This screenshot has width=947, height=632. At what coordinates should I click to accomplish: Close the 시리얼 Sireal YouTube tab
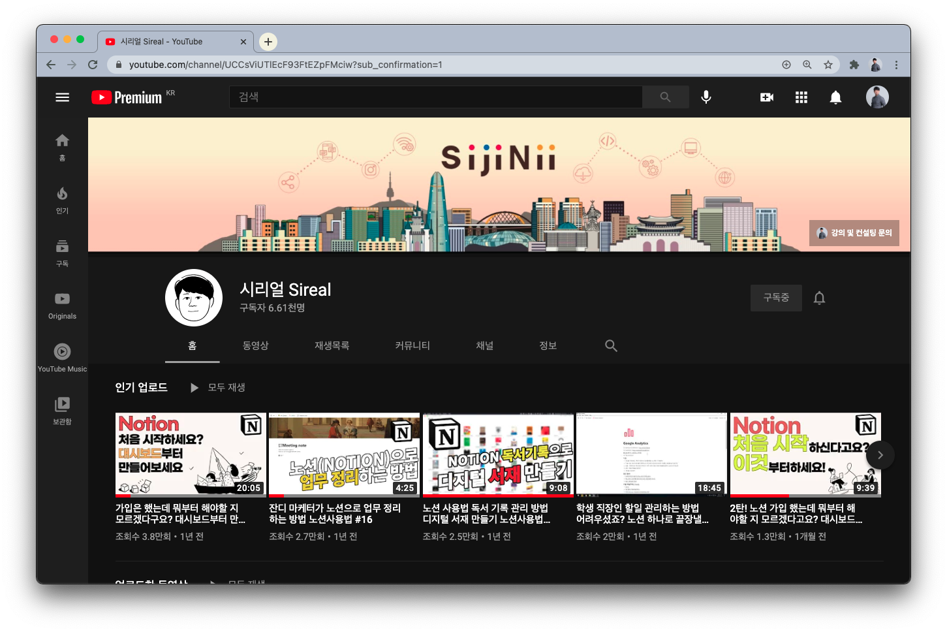243,42
